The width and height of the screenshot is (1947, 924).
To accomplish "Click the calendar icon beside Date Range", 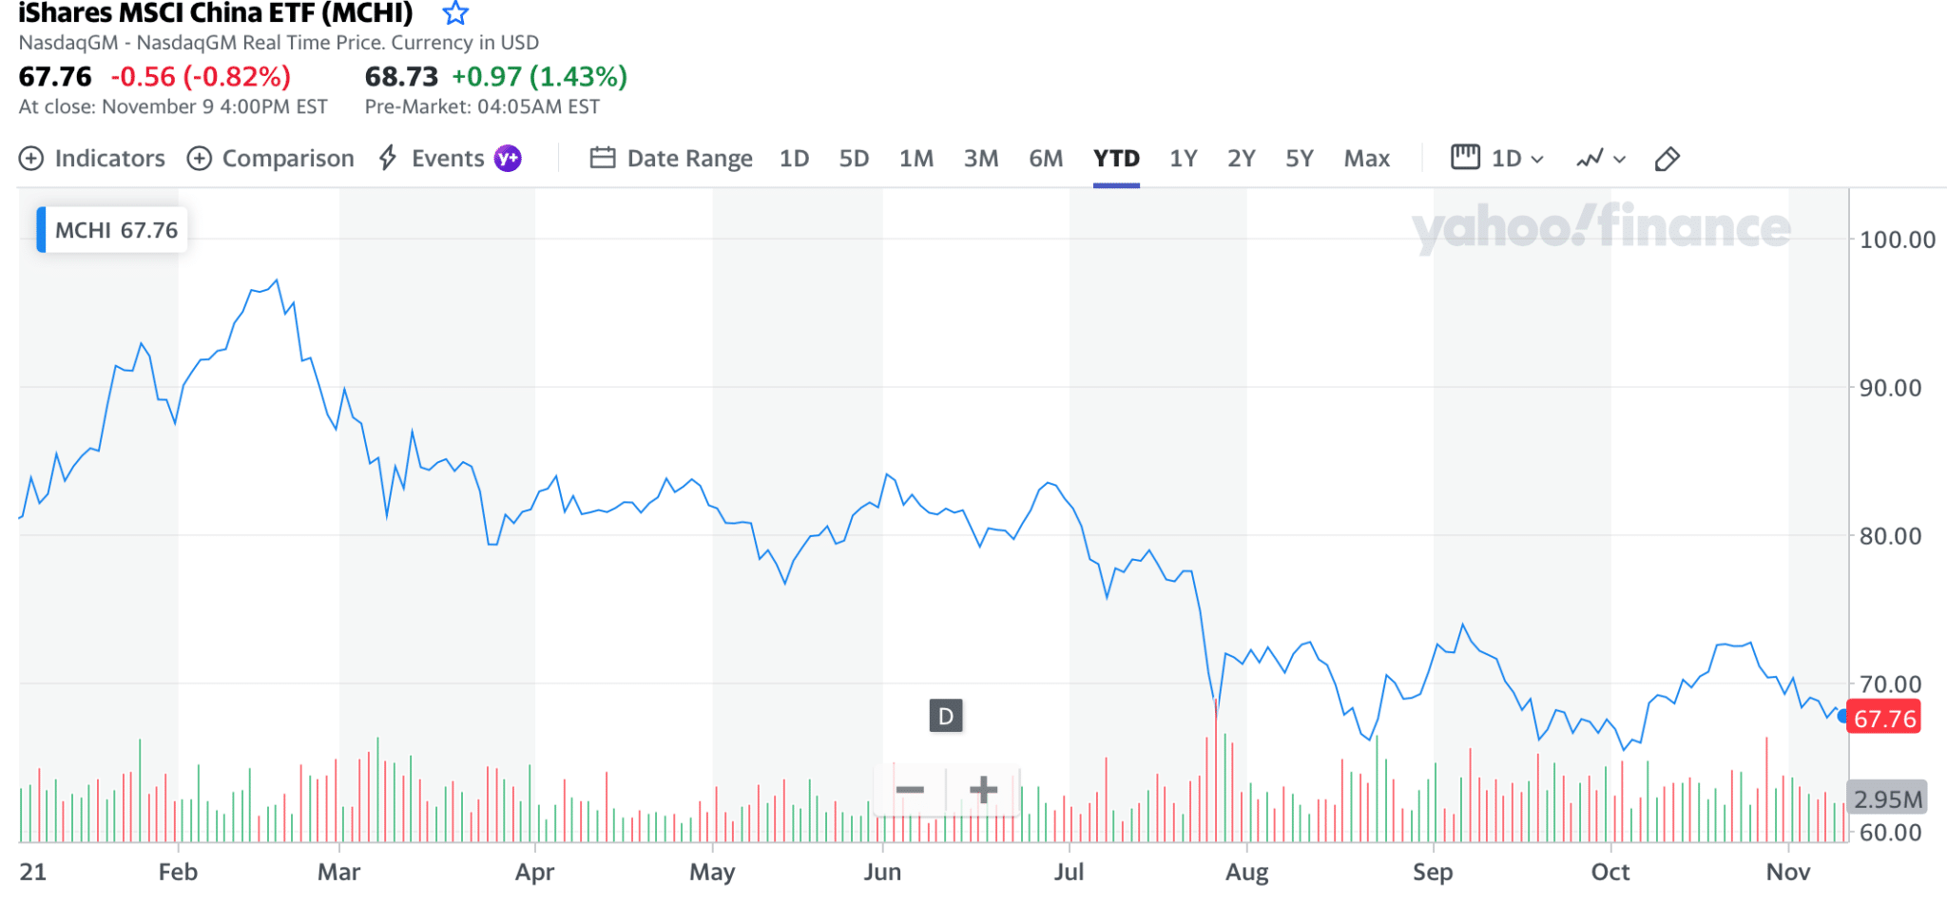I will click(x=603, y=158).
